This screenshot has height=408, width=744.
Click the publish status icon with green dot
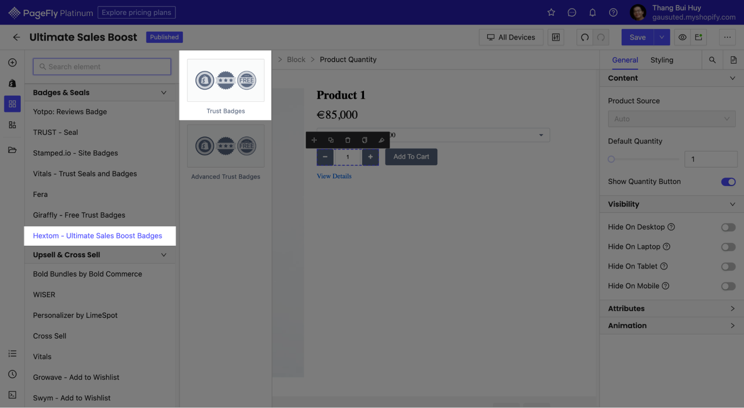click(699, 37)
